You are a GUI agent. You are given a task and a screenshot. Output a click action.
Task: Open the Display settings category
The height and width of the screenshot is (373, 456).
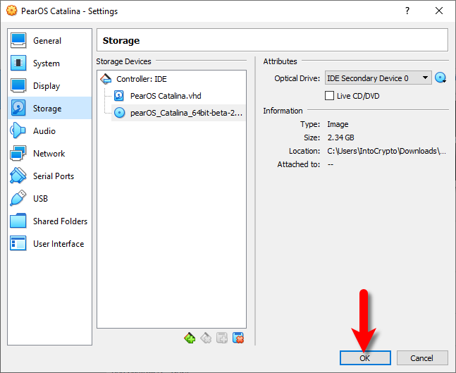50,85
